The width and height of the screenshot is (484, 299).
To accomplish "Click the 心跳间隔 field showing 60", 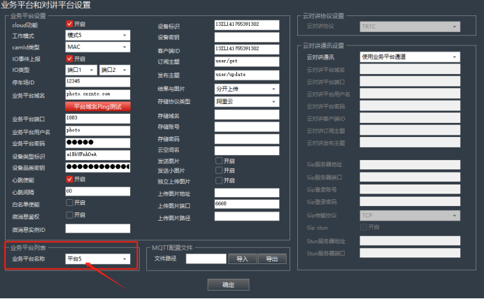I will [98, 191].
